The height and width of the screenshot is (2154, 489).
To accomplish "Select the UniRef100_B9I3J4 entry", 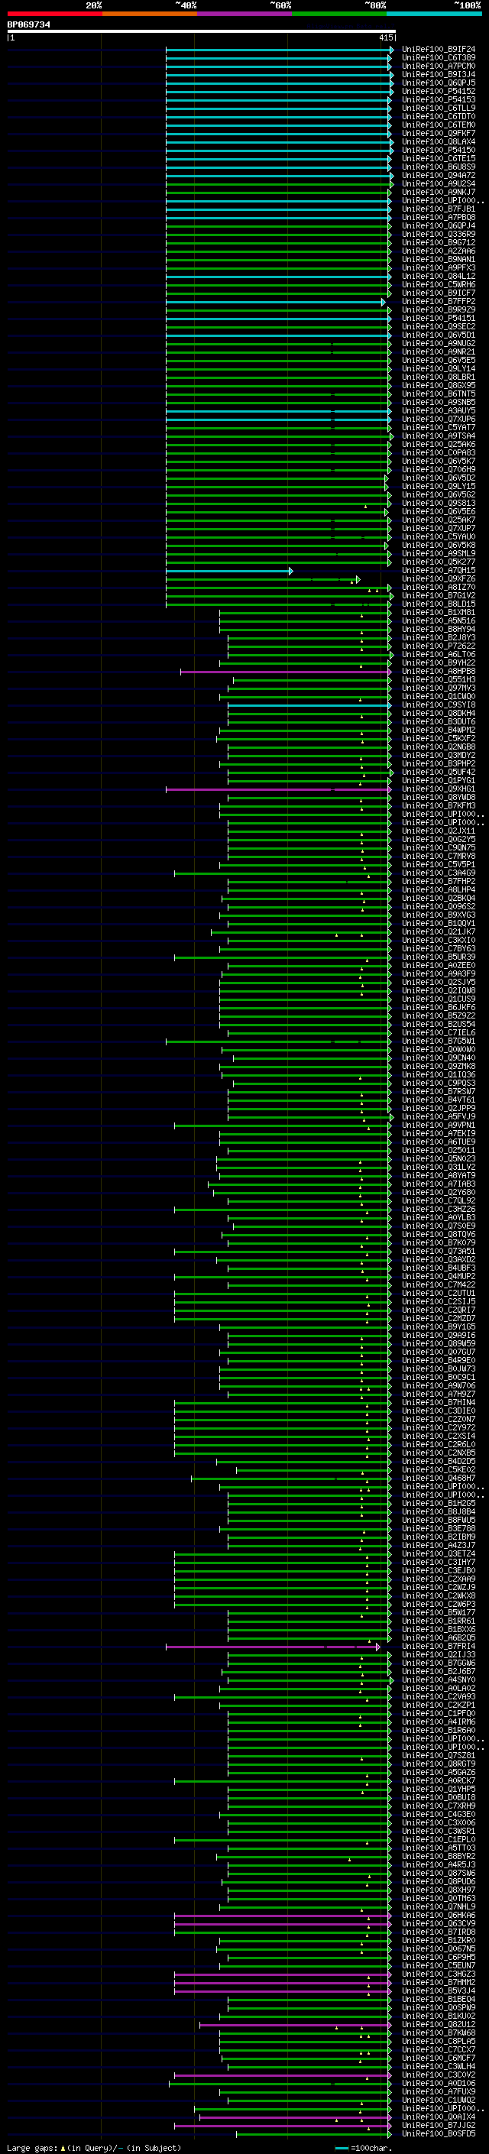I will tap(438, 74).
